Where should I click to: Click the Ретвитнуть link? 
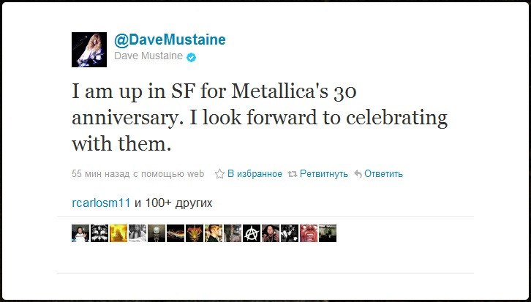pos(324,174)
